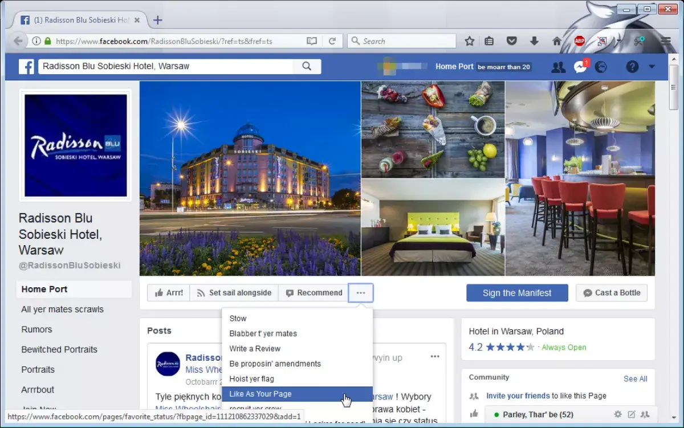Choose 'Like As Your Page' menu item
The height and width of the screenshot is (428, 684).
297,394
